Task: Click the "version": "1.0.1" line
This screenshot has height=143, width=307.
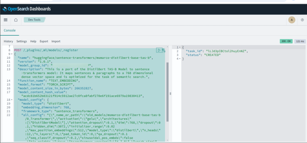Action: [x=35, y=62]
